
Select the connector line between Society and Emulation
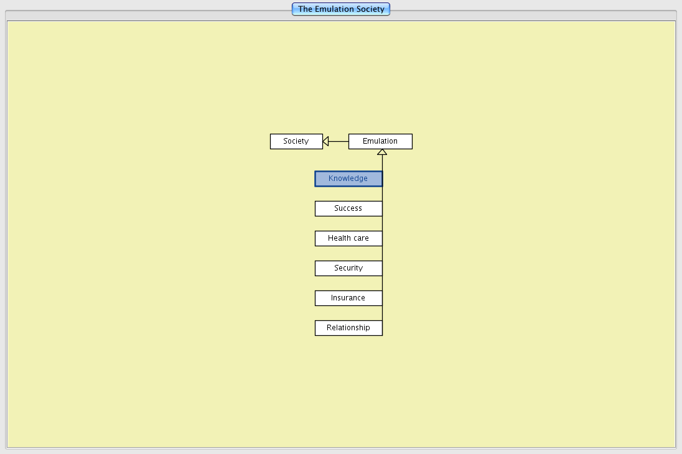pyautogui.click(x=339, y=141)
